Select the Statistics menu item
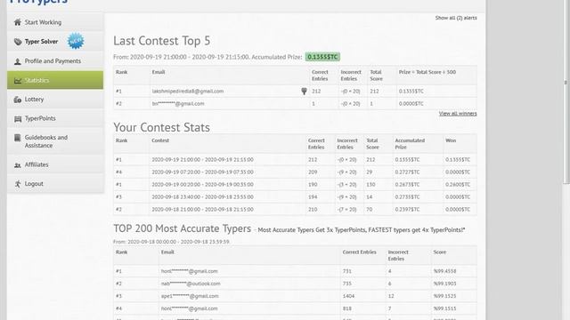 (x=55, y=80)
